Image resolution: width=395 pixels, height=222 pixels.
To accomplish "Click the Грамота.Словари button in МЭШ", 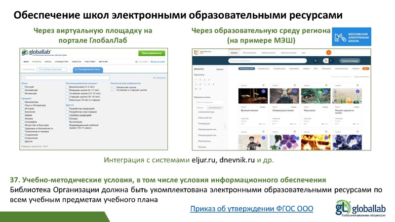I will pyautogui.click(x=350, y=61).
